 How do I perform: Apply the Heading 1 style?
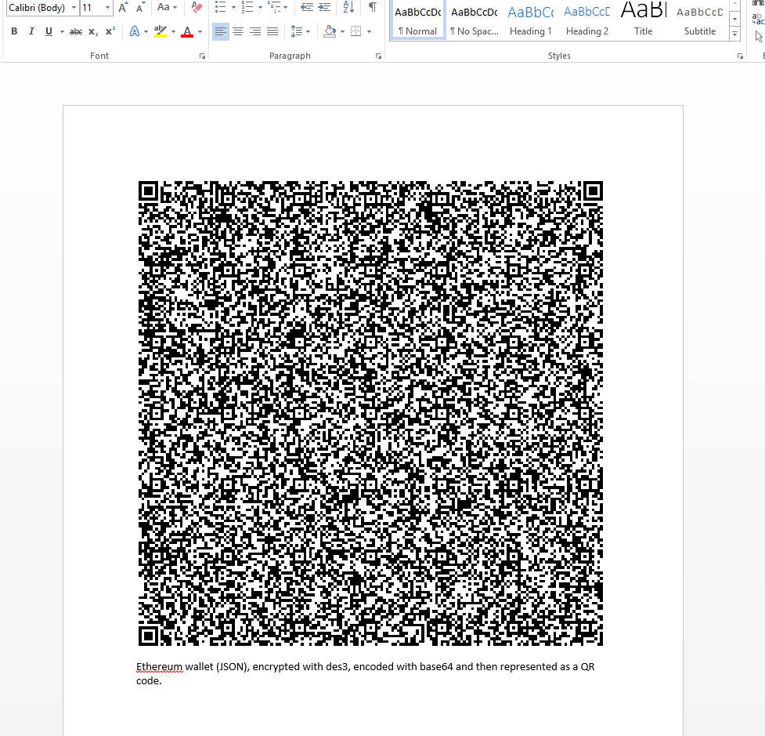pos(530,20)
